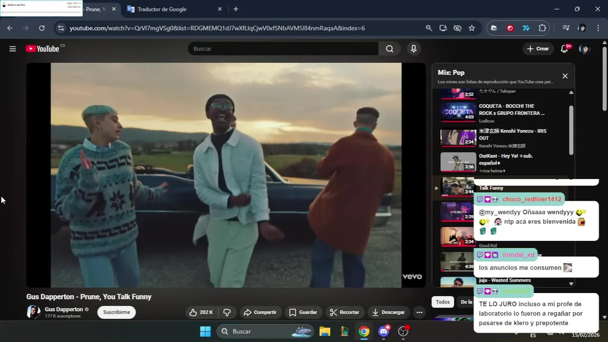Go back with the browser back arrow

[x=10, y=28]
